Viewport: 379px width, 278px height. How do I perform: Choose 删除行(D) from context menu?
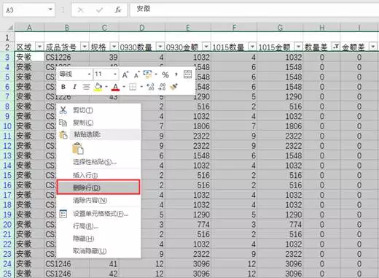98,188
